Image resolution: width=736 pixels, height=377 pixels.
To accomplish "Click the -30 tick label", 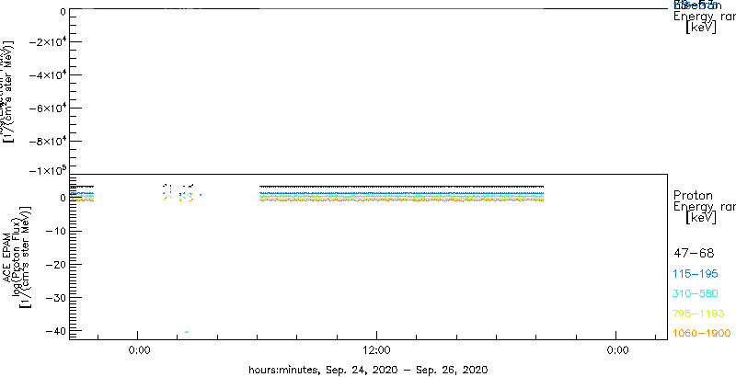I will click(x=55, y=298).
